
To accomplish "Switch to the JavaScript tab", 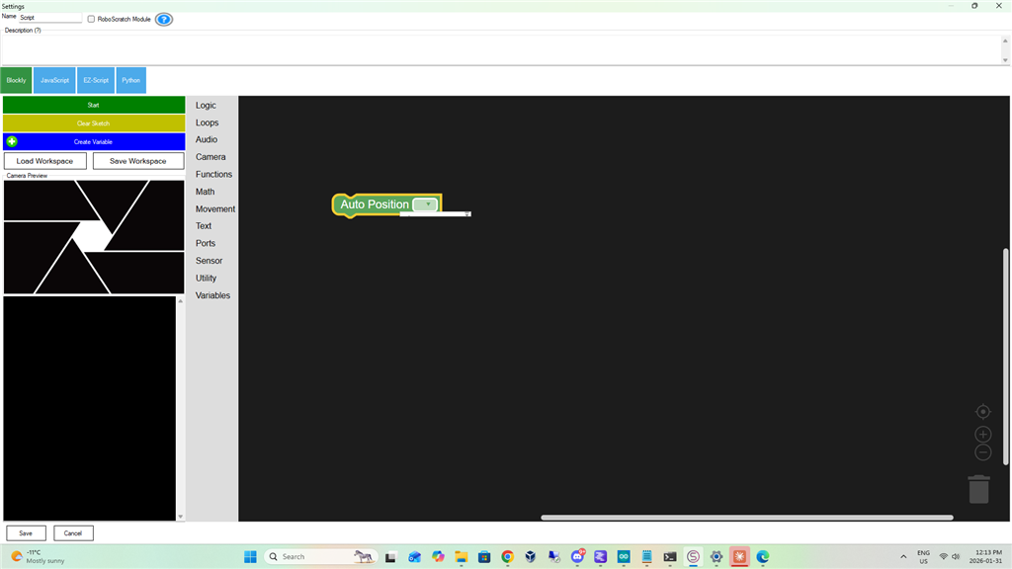I will pos(53,80).
